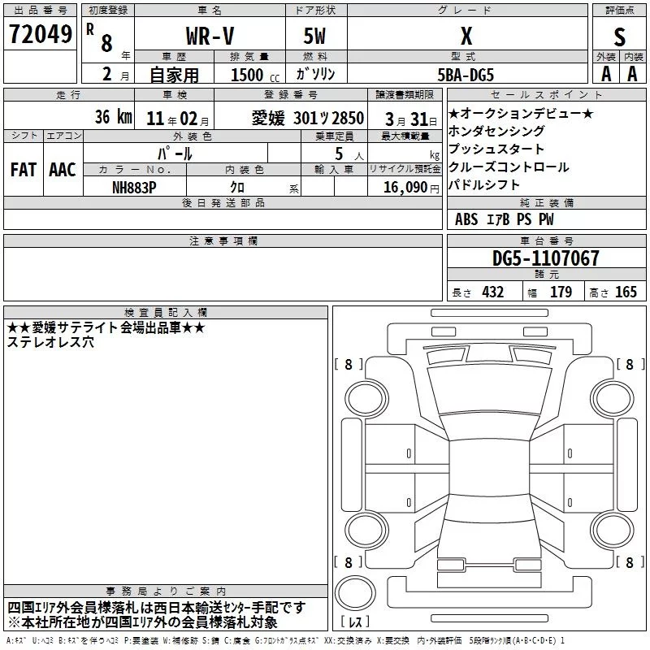Click the shift type FAT
650x650 pixels.
24,170
